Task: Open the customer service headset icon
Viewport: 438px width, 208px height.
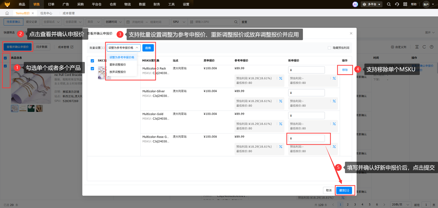Action: coord(397,4)
